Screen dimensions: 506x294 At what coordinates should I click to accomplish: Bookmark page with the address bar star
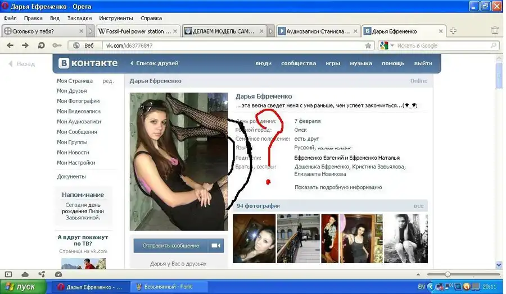pyautogui.click(x=368, y=45)
